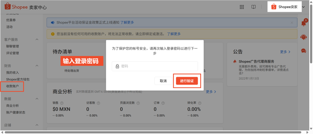Image resolution: width=313 pixels, height=134 pixels.
Task: Click the warning icon in yellow banner
Action: coord(53,34)
